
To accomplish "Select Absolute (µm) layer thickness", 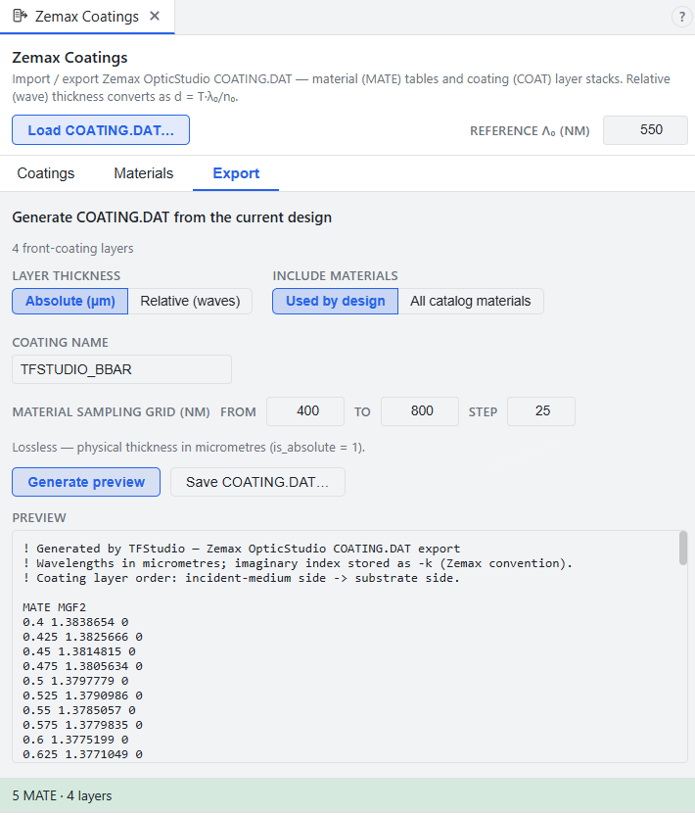I will tap(70, 301).
